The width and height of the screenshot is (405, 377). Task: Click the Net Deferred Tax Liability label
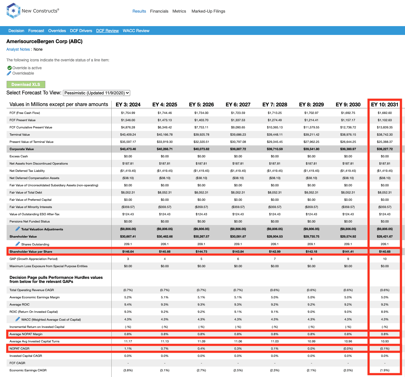click(27, 171)
